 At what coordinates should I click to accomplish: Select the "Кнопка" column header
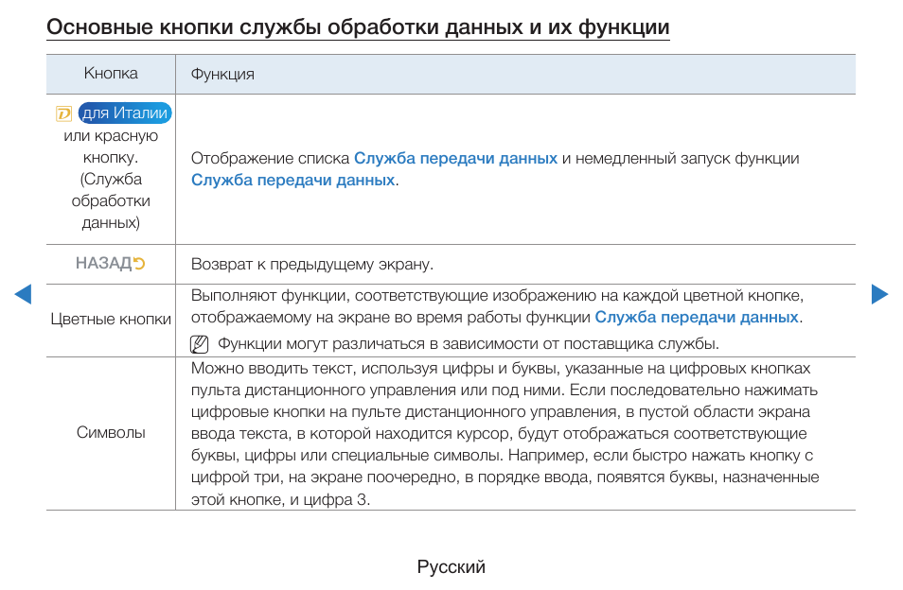point(111,73)
